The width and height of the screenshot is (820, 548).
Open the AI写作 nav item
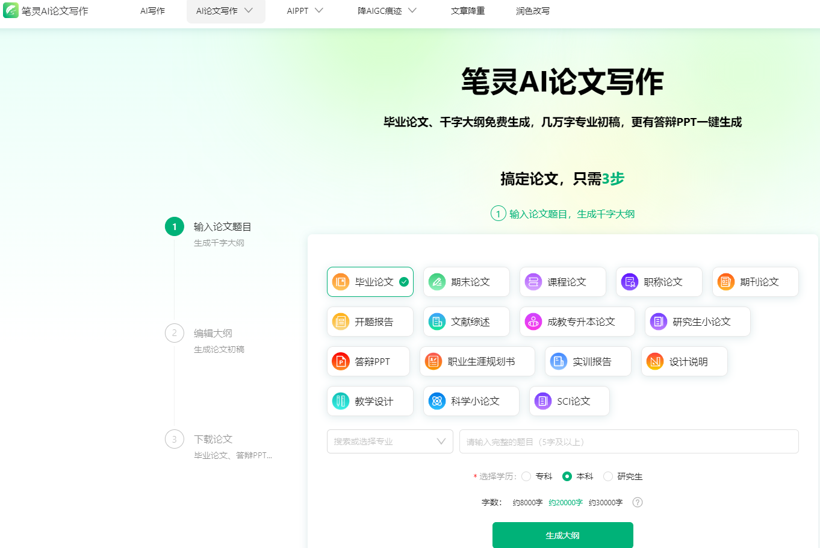click(x=153, y=11)
